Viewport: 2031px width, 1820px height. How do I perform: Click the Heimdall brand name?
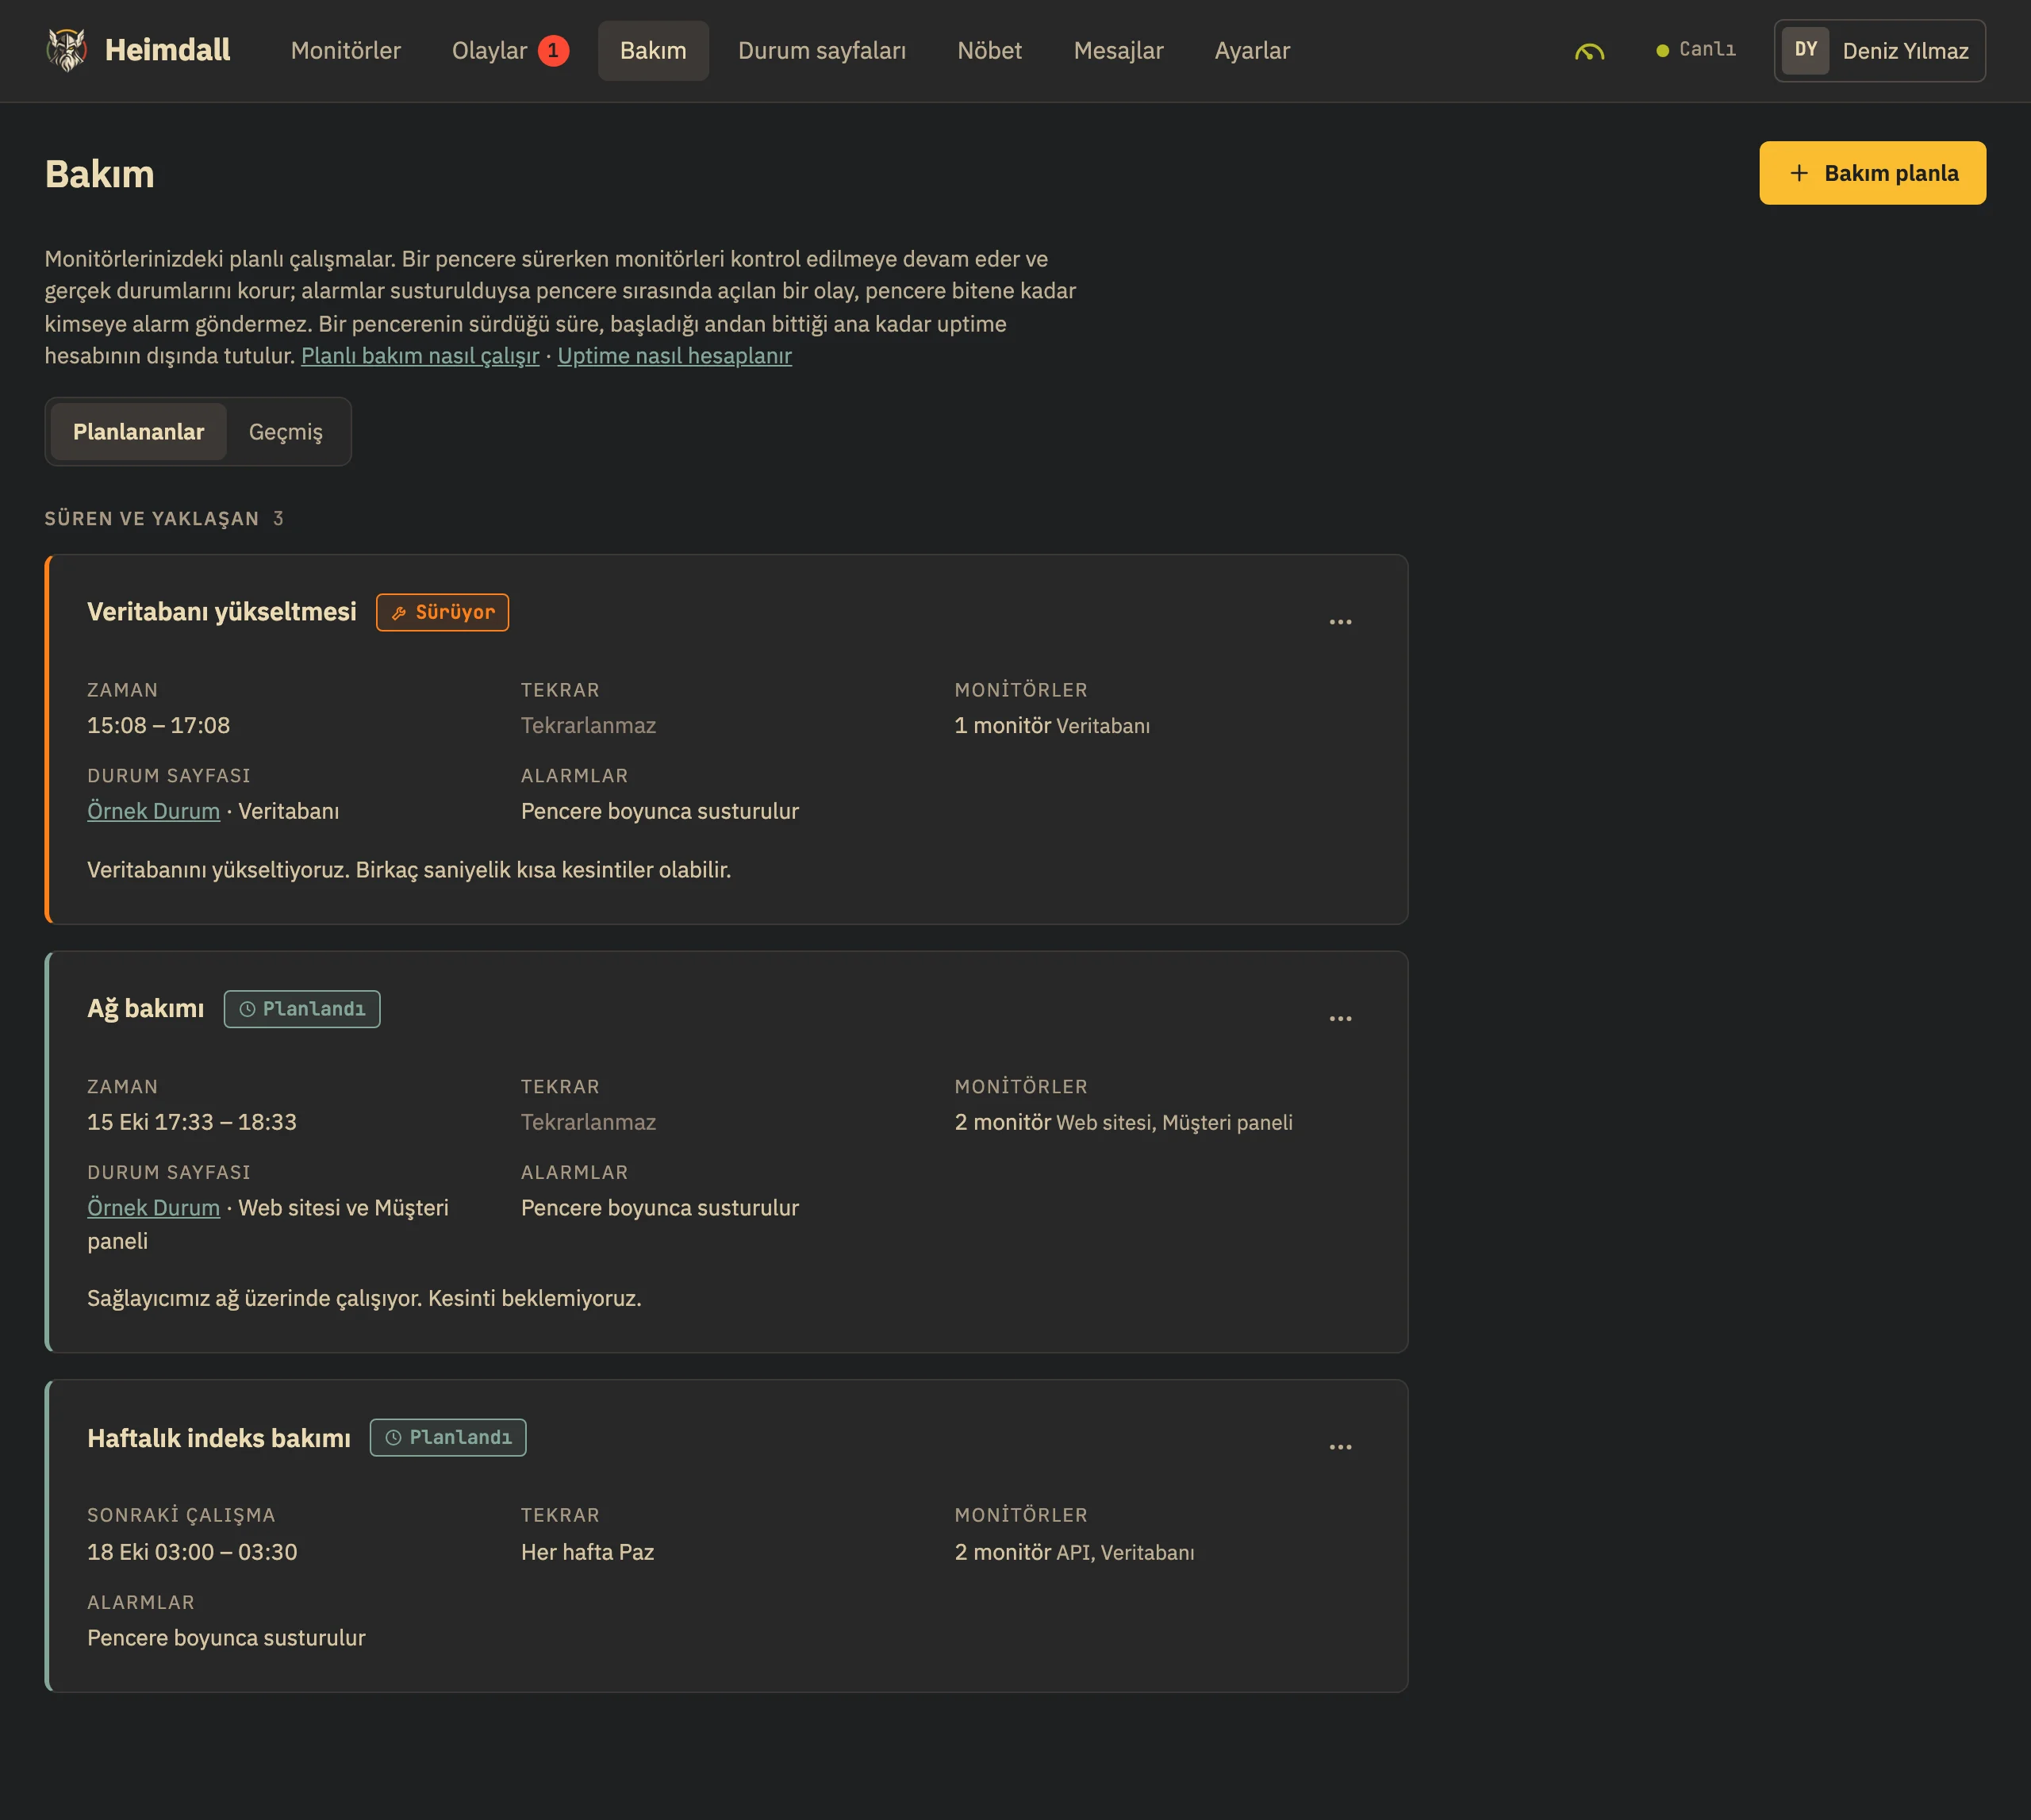point(167,50)
